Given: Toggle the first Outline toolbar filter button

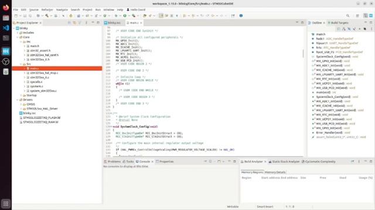Looking at the screenshot, I should click(x=339, y=29).
